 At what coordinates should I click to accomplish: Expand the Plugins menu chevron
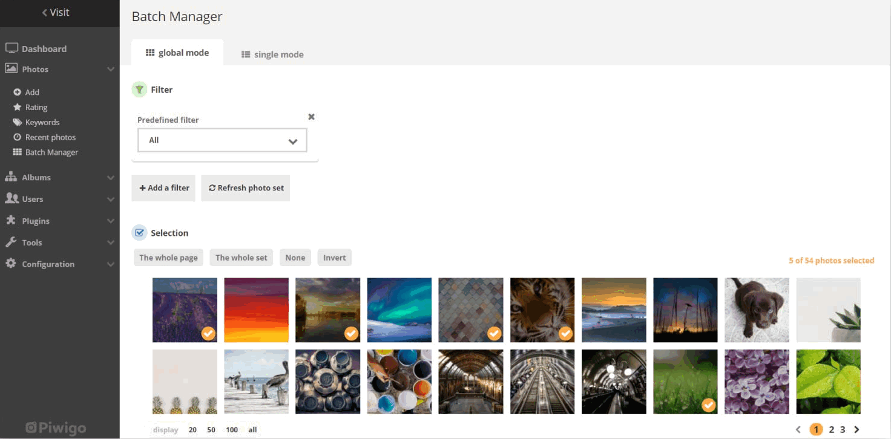click(111, 221)
